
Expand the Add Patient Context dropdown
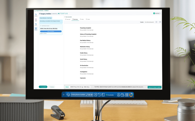(45, 26)
